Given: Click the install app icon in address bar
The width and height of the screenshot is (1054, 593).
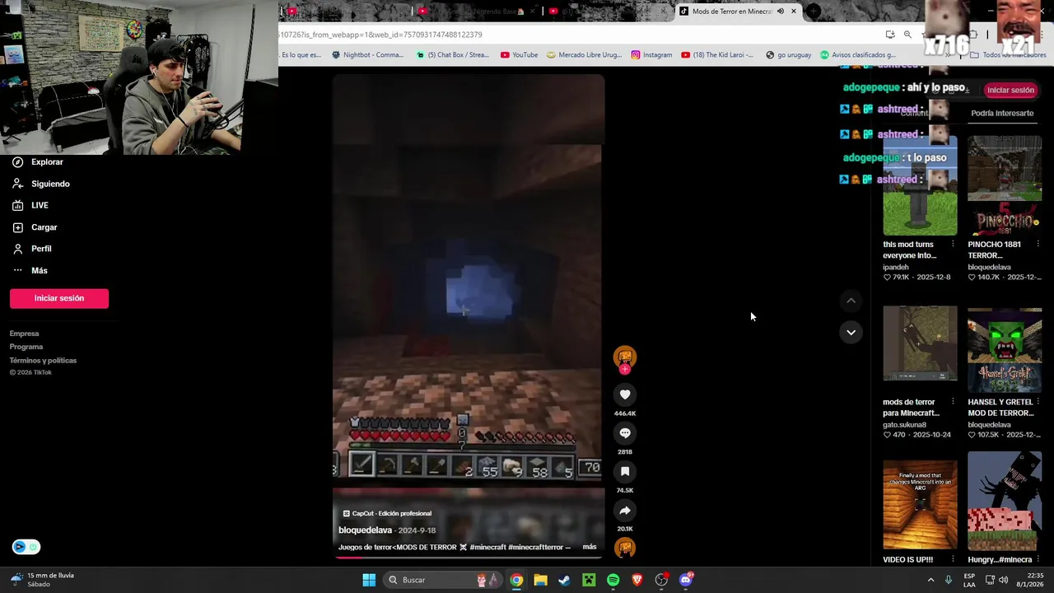Looking at the screenshot, I should [890, 35].
